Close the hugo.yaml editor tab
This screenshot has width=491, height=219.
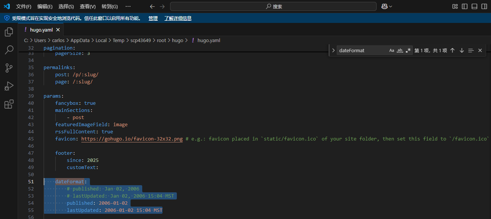point(58,30)
